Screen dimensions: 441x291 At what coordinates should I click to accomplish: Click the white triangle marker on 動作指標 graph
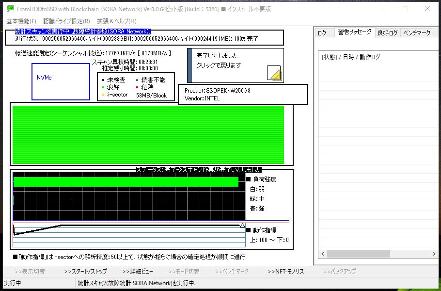coord(242,225)
